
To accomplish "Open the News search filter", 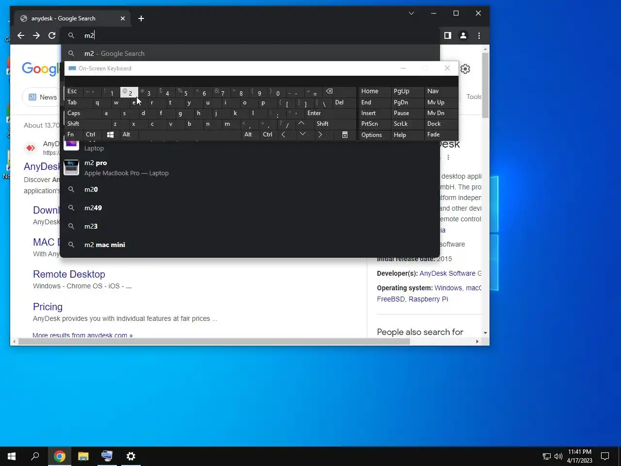I will (x=43, y=97).
